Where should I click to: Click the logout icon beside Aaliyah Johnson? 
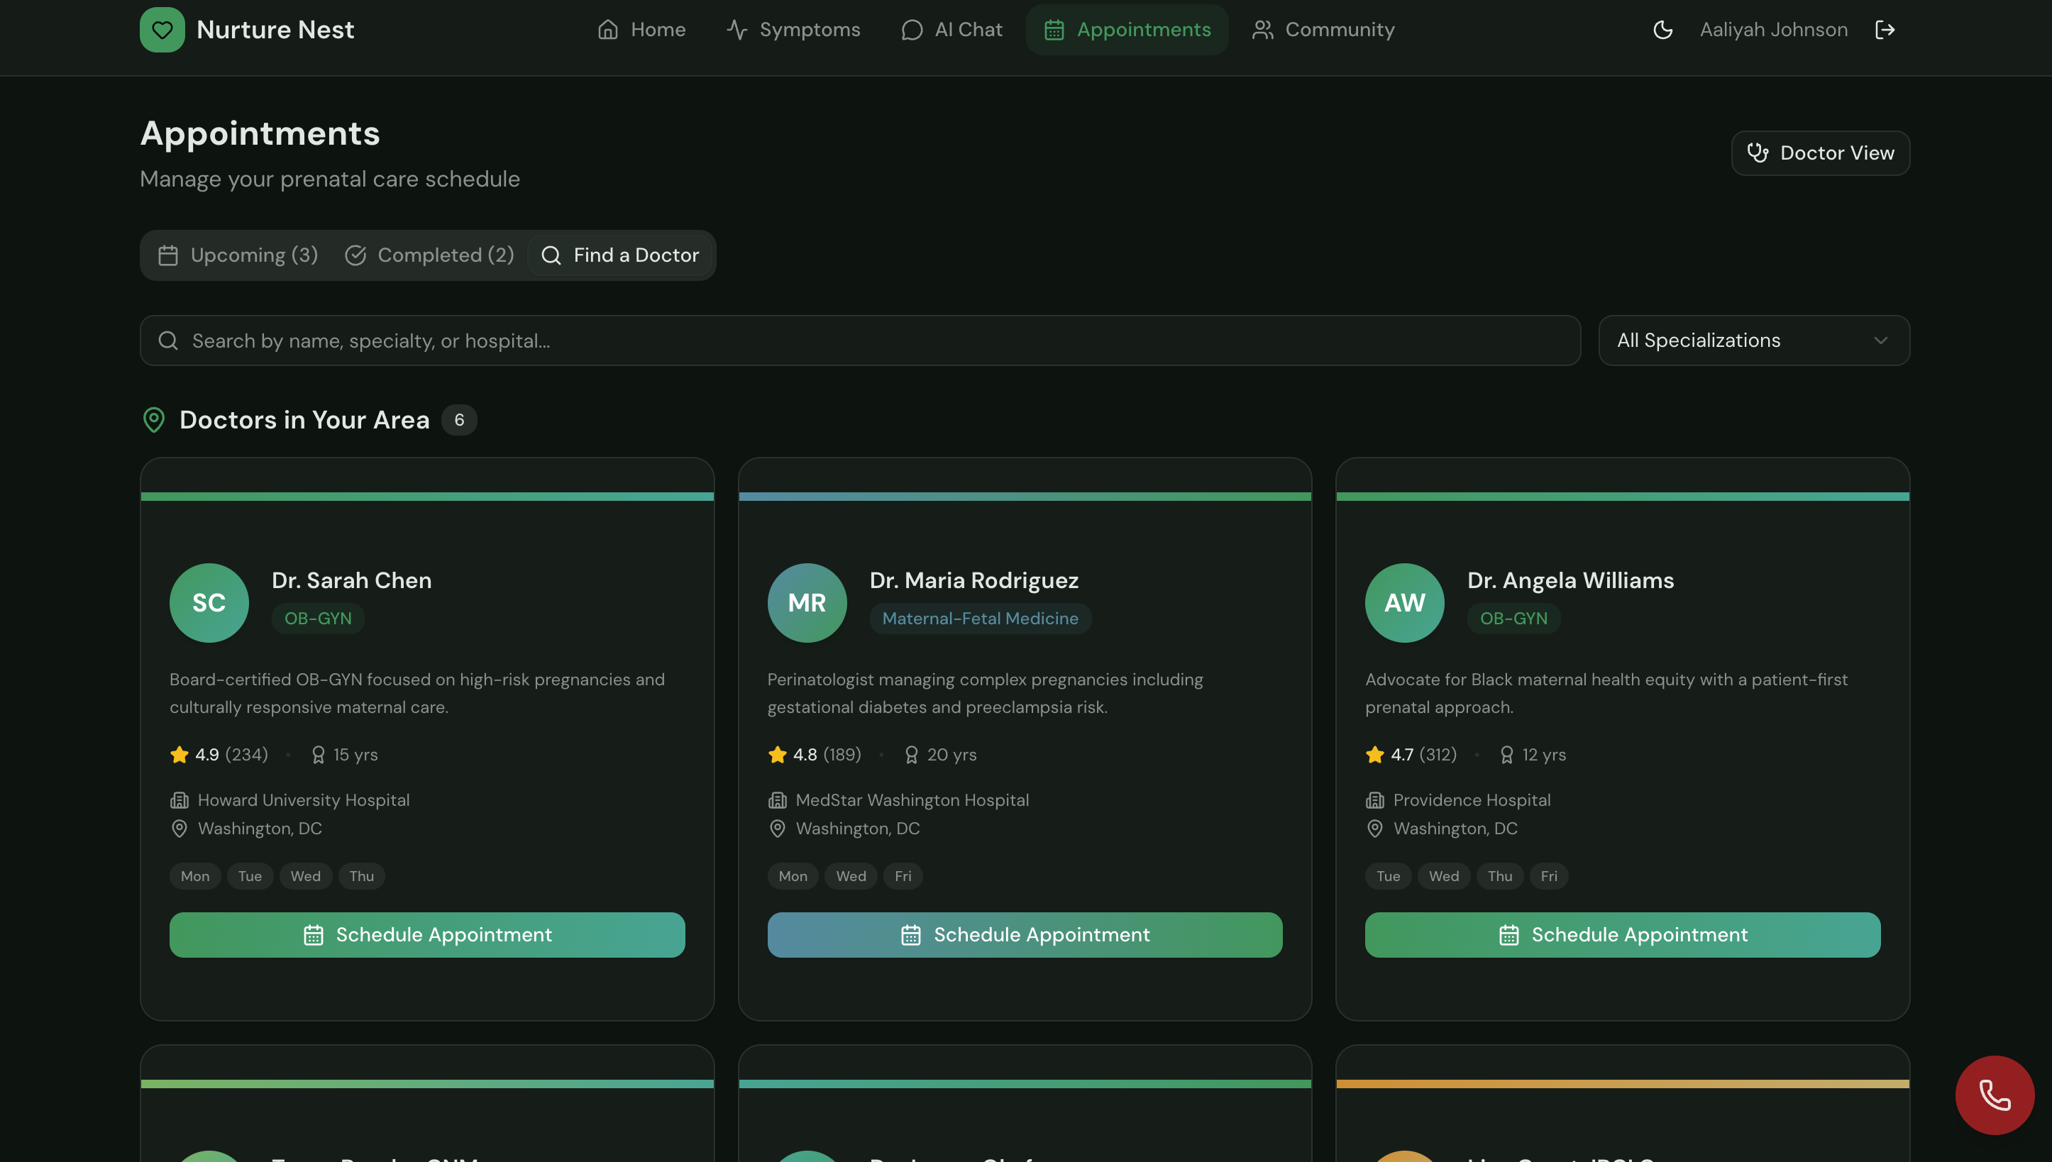point(1885,30)
